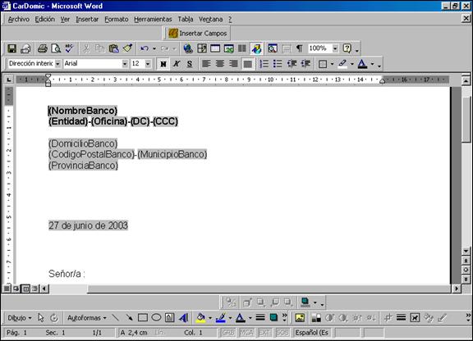The image size is (473, 341).
Task: Expand Undo history dropdown arrow
Action: 154,48
